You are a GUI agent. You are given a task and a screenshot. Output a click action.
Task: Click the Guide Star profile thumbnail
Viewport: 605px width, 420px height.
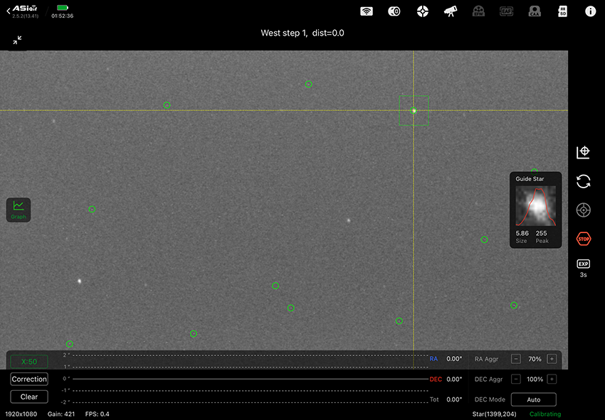pyautogui.click(x=536, y=206)
